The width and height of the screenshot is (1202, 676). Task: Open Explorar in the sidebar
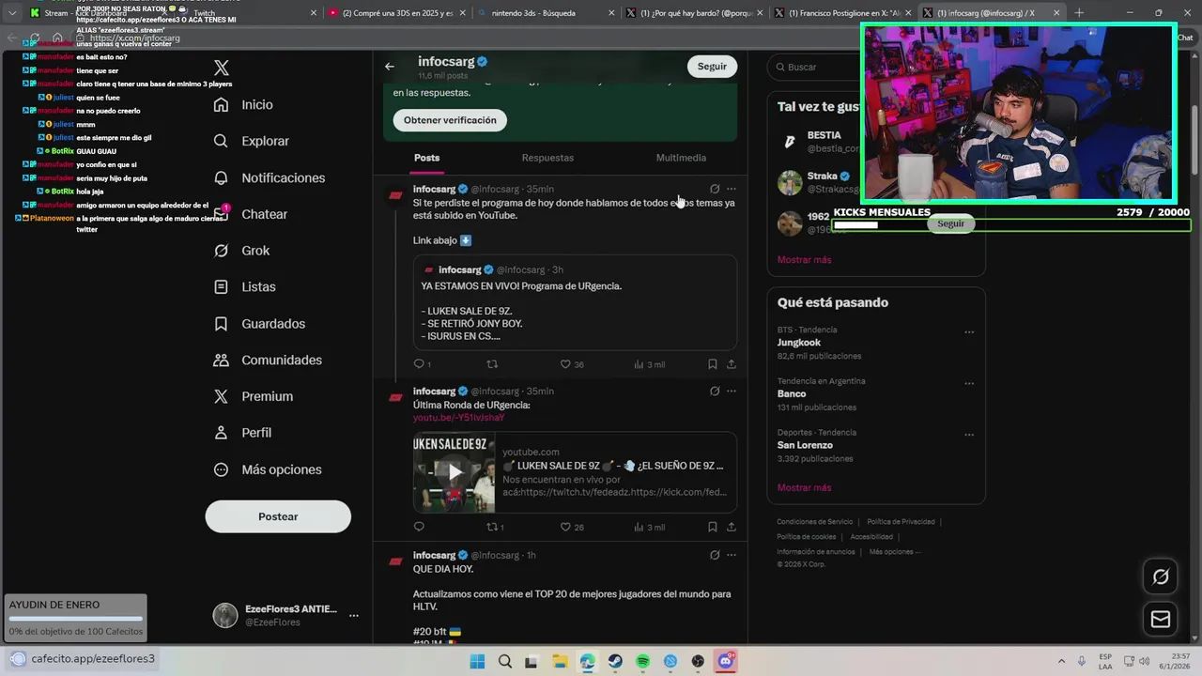pos(252,141)
